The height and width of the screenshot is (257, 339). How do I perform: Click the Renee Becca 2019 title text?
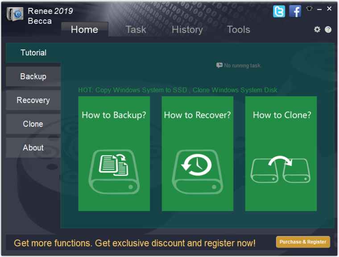click(50, 16)
